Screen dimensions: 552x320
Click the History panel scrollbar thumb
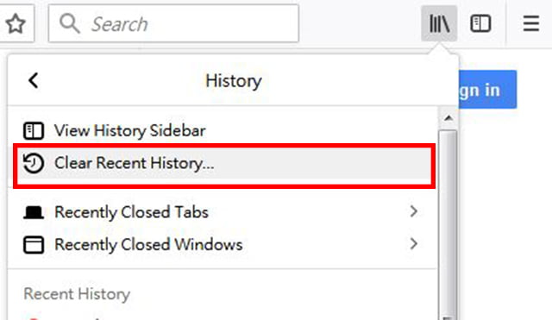pos(448,223)
